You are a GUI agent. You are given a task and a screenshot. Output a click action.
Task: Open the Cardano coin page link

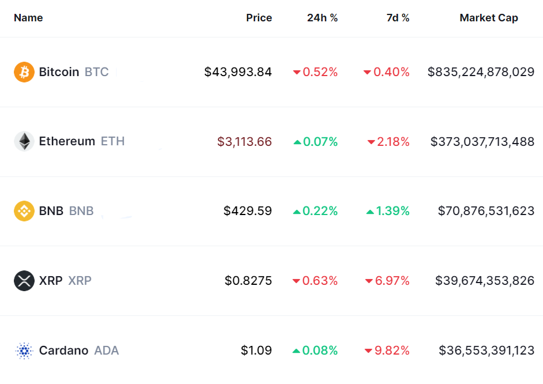tap(63, 351)
